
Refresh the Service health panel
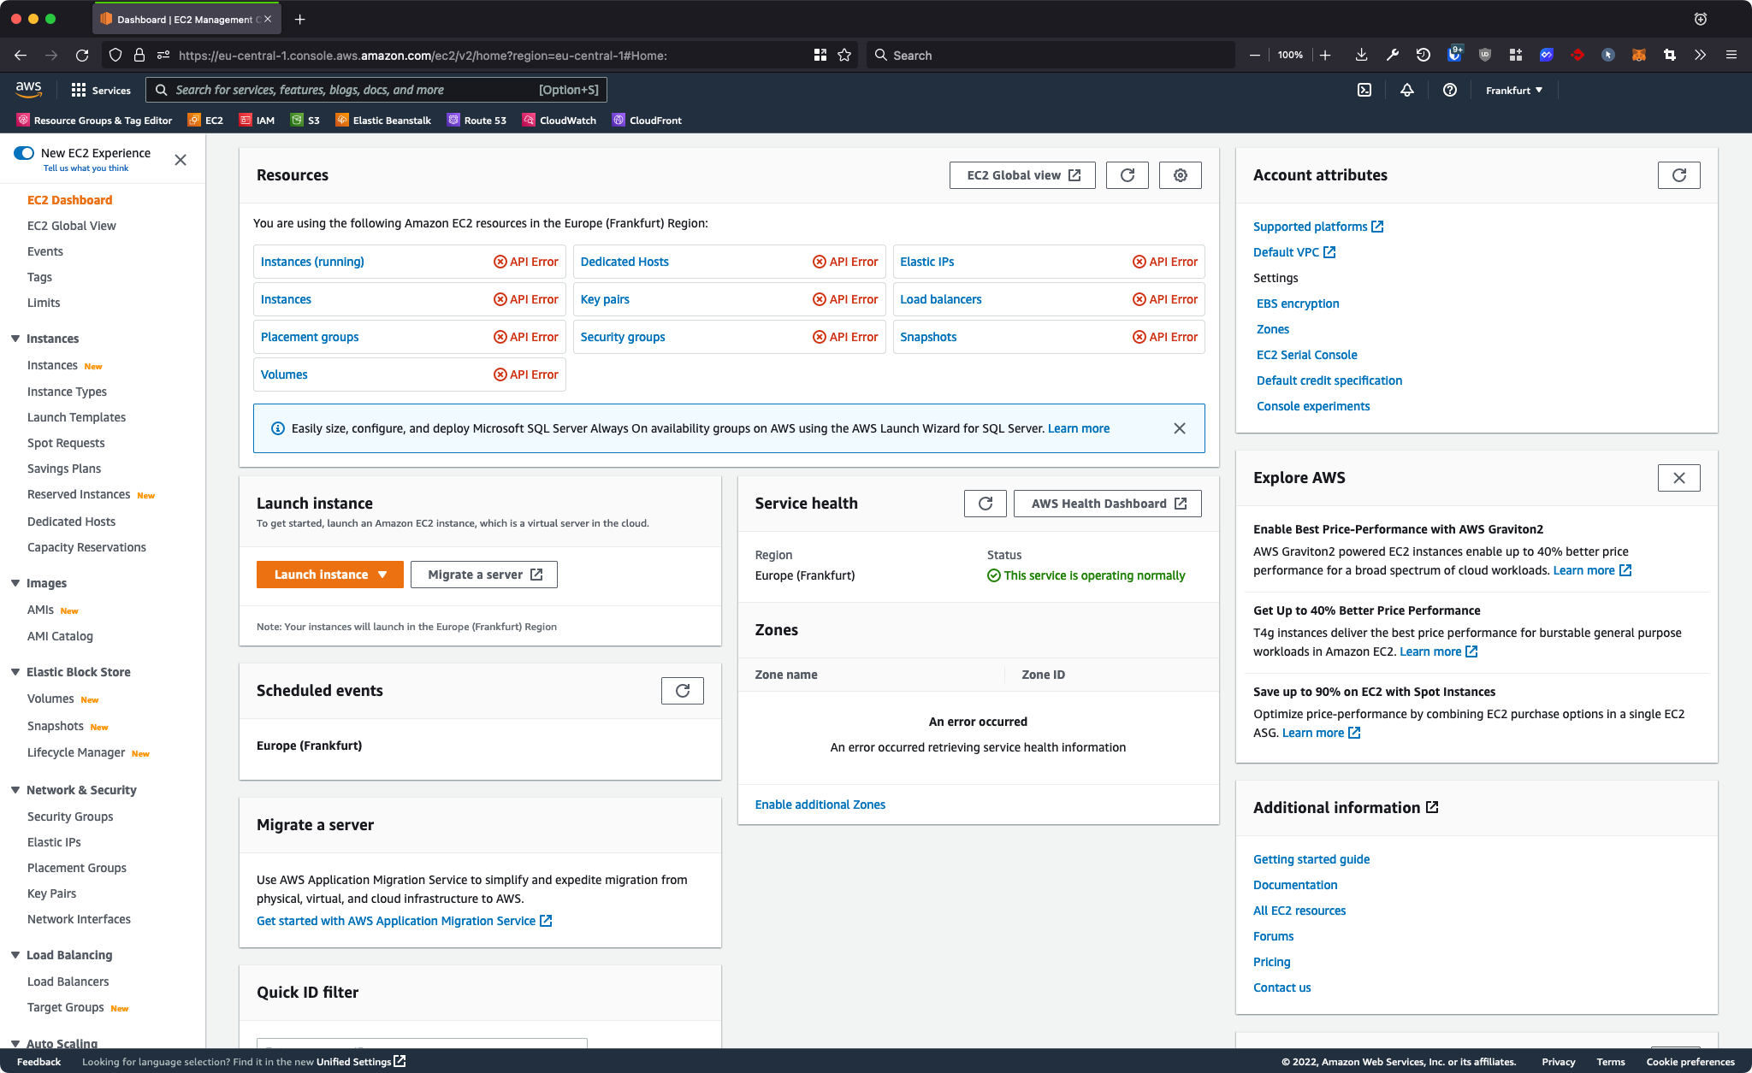pyautogui.click(x=985, y=504)
